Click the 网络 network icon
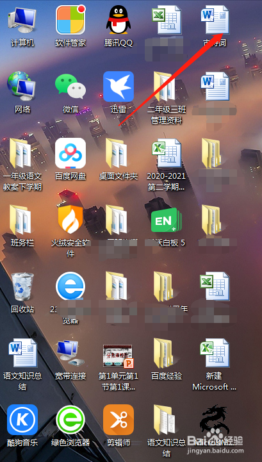Image resolution: width=262 pixels, height=462 pixels. pyautogui.click(x=22, y=87)
